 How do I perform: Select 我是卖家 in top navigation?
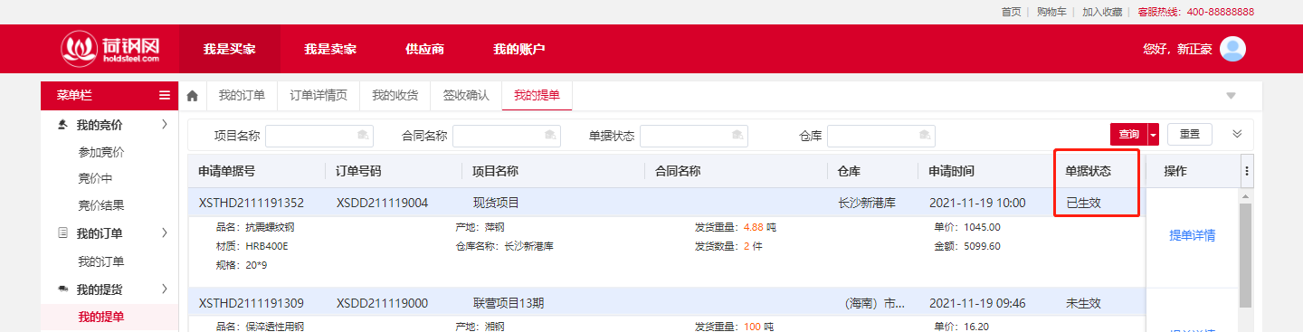pos(330,49)
